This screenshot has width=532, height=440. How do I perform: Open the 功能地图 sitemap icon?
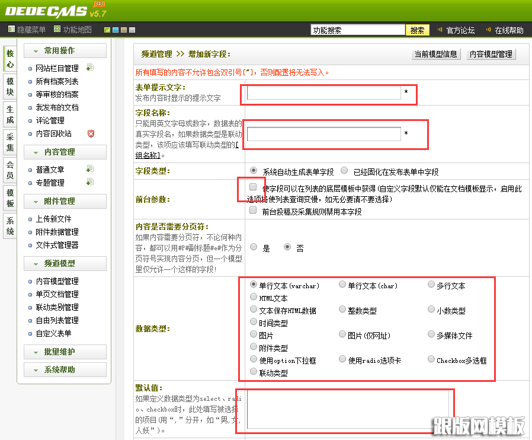[x=56, y=28]
